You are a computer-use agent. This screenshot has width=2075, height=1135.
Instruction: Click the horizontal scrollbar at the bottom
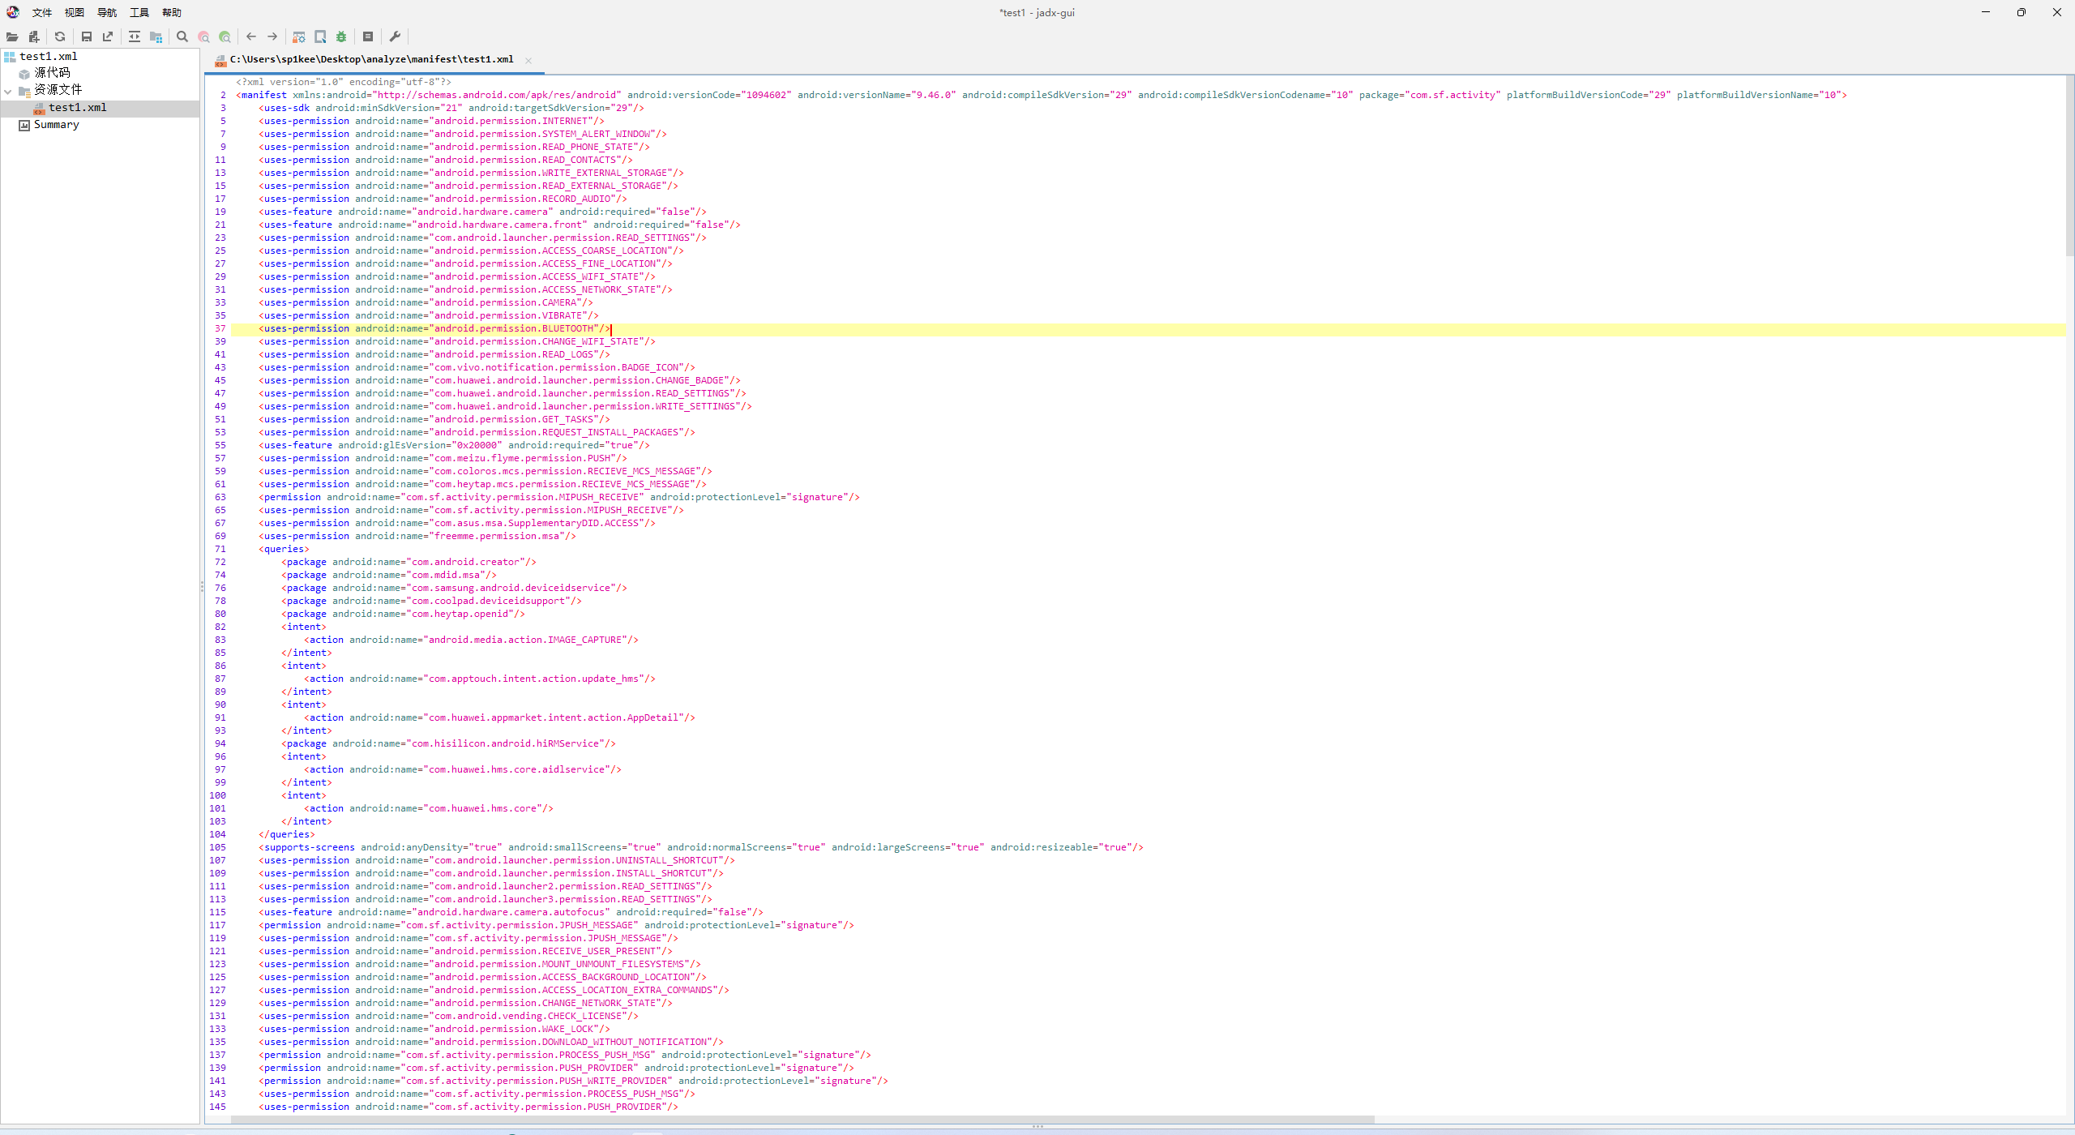pyautogui.click(x=802, y=1120)
